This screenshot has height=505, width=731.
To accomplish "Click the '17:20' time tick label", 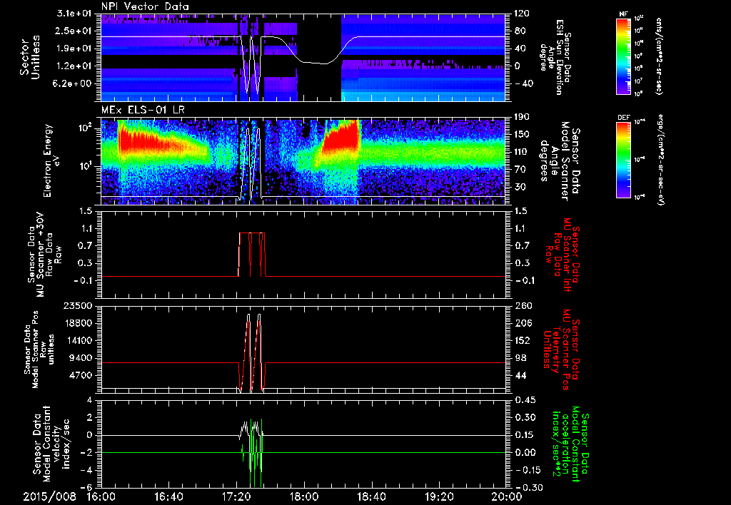I will (236, 496).
